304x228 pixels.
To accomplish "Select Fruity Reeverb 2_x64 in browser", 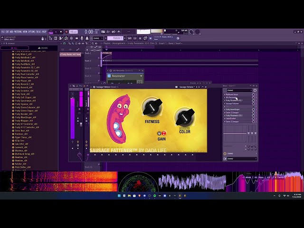I will coord(24,84).
